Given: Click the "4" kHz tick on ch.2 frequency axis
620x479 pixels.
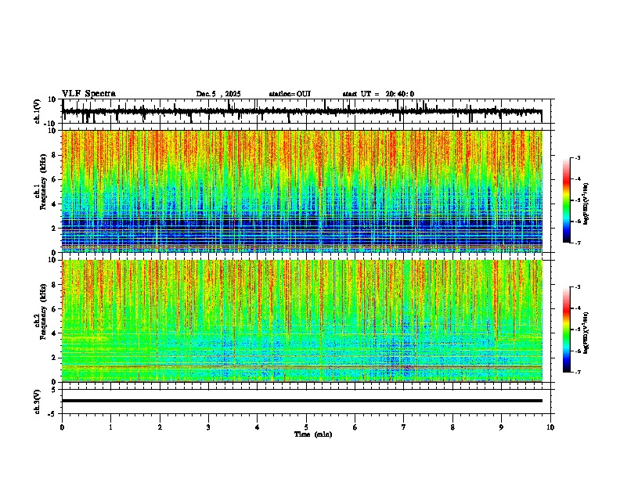Looking at the screenshot, I should [55, 333].
